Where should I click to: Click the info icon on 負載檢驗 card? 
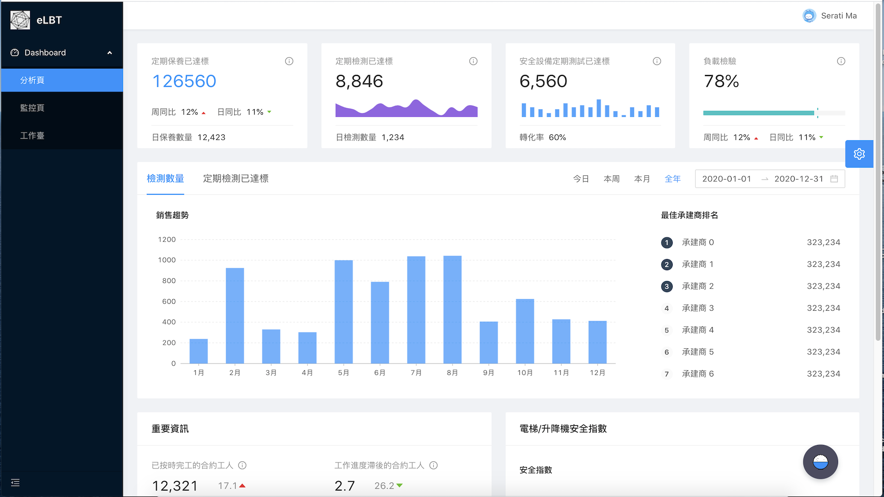coord(841,61)
